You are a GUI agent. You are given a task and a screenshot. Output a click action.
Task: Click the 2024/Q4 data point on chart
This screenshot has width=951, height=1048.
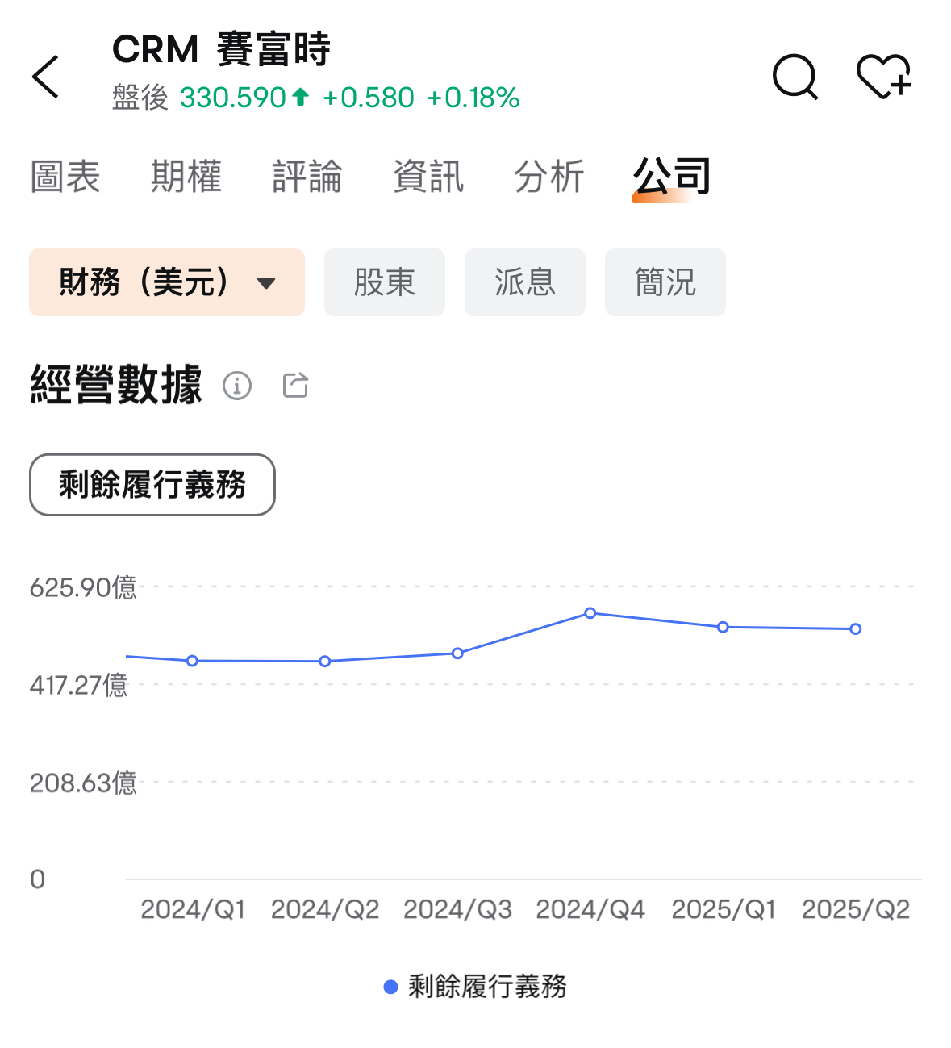(x=590, y=613)
